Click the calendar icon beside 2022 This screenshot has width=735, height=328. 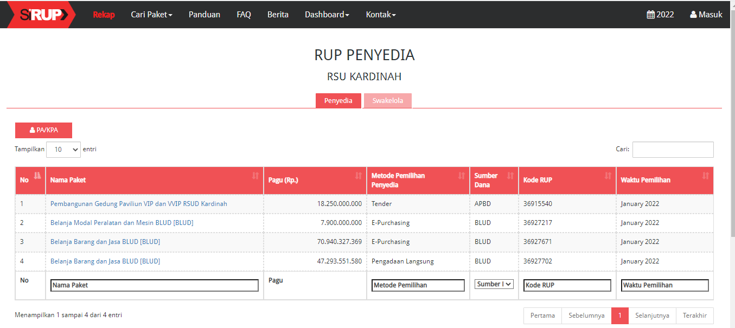(651, 15)
